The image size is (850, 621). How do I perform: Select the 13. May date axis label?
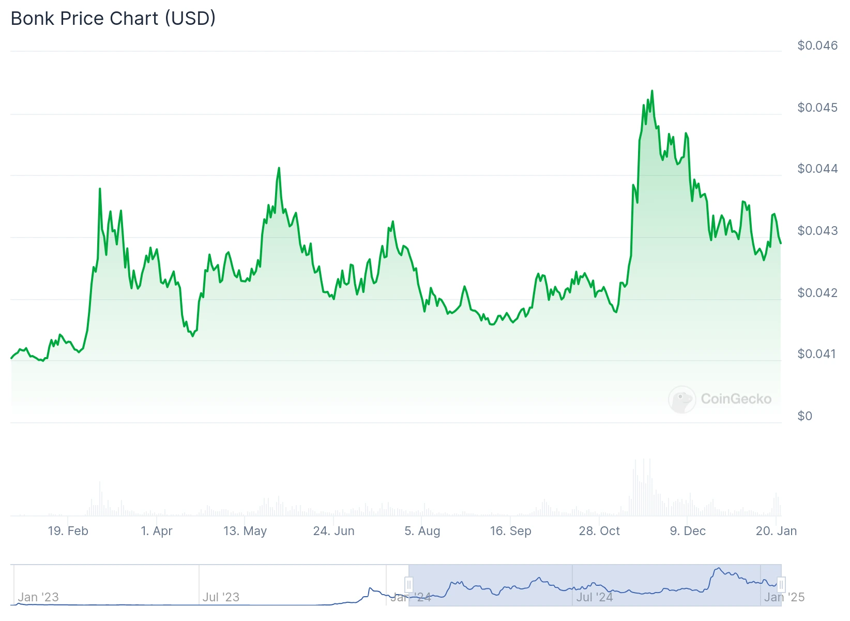point(245,531)
